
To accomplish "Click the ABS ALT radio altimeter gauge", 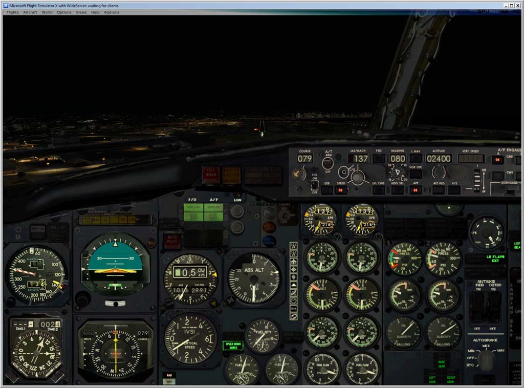I will point(254,278).
